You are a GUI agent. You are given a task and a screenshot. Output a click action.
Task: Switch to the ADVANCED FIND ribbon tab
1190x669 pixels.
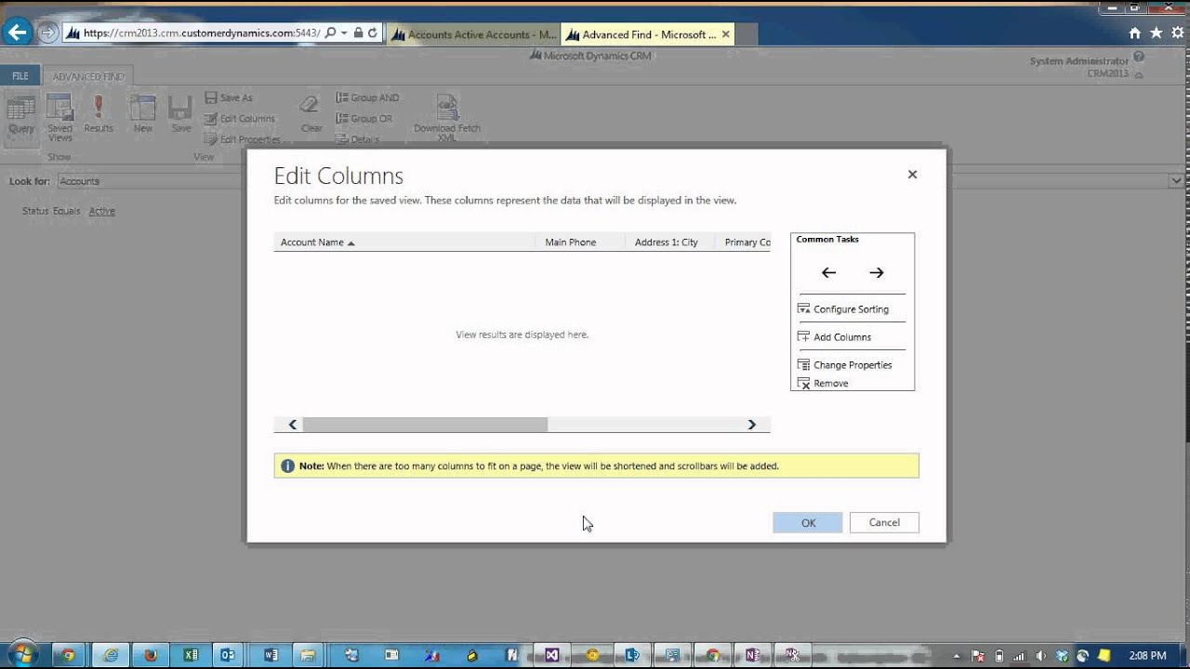pos(88,76)
